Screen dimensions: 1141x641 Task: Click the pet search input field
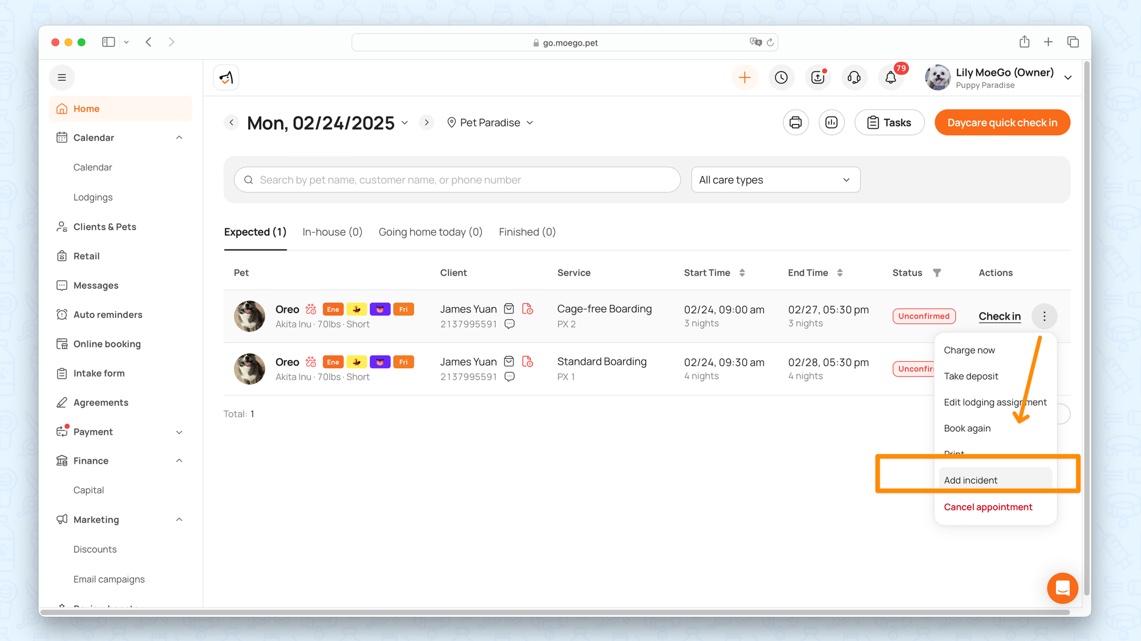tap(456, 180)
